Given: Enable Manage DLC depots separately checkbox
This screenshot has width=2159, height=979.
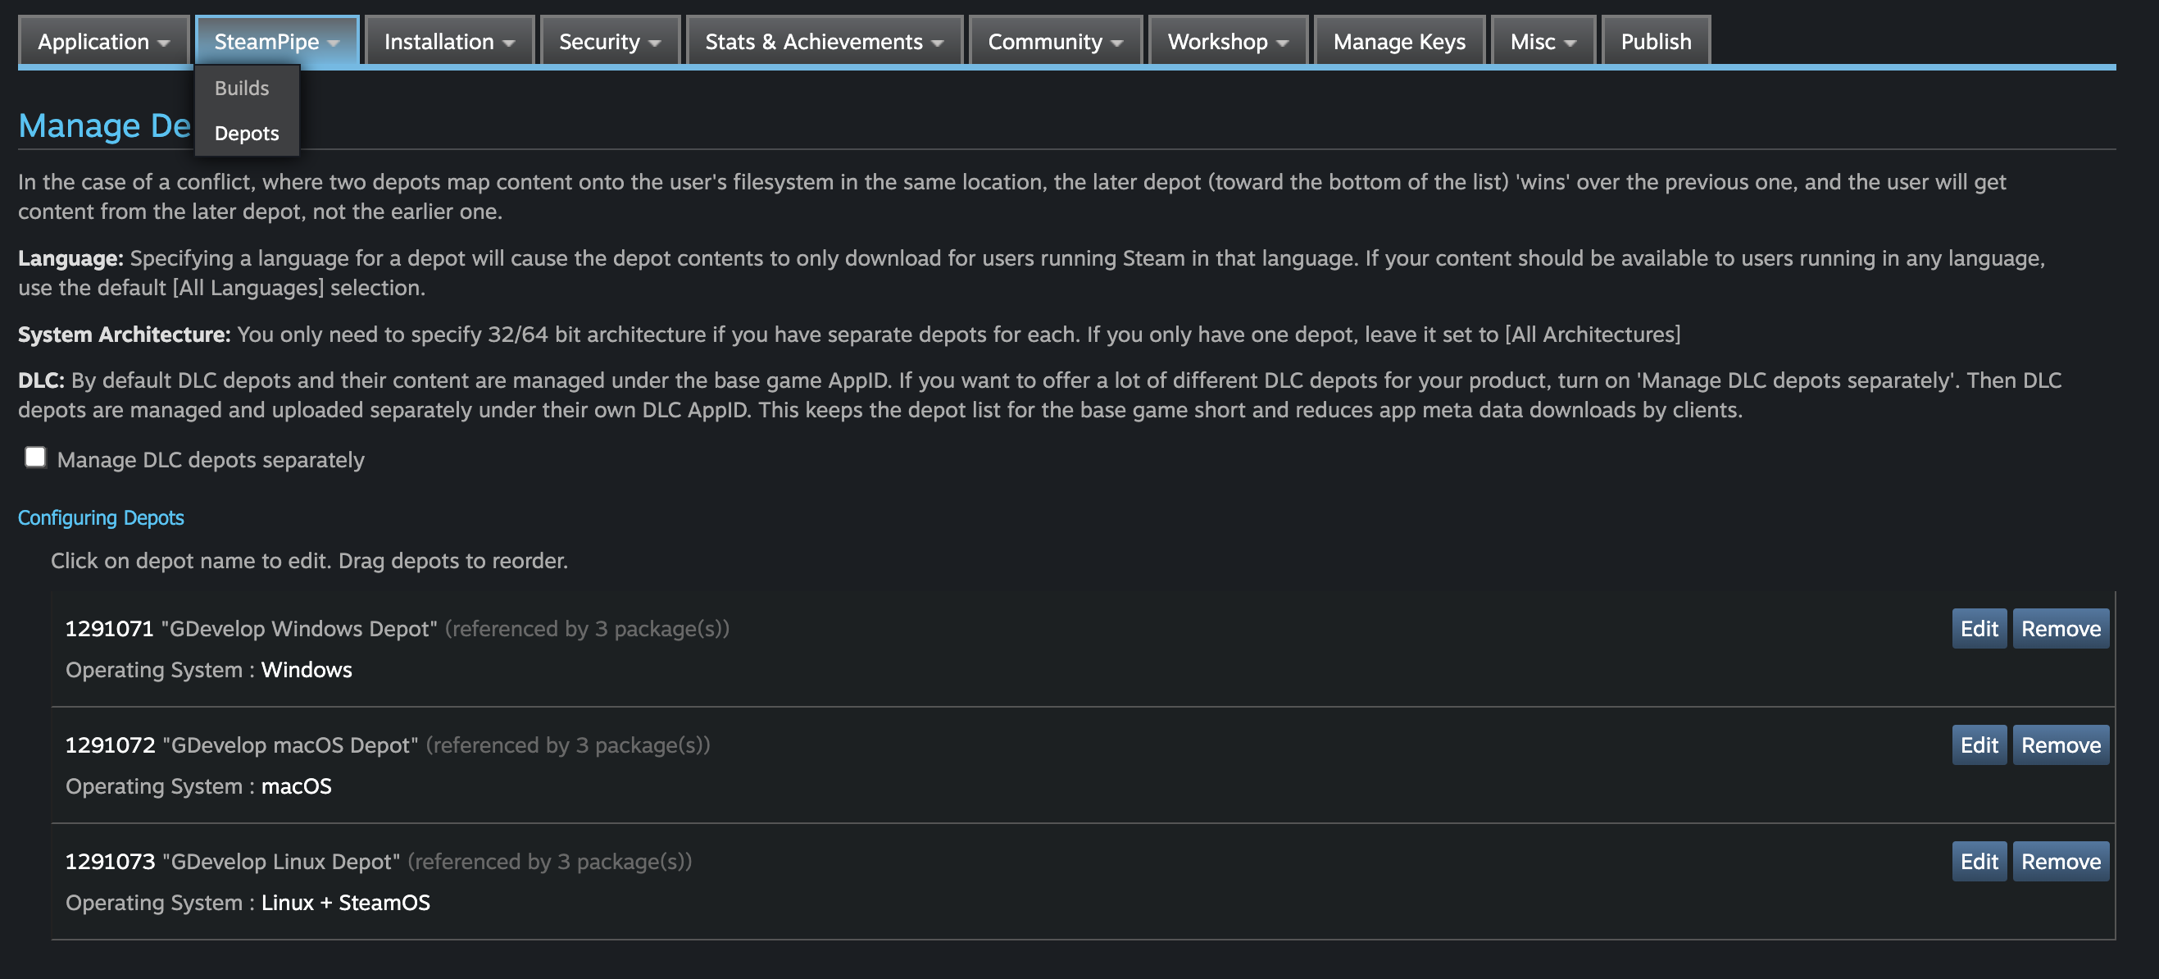Looking at the screenshot, I should [x=35, y=458].
